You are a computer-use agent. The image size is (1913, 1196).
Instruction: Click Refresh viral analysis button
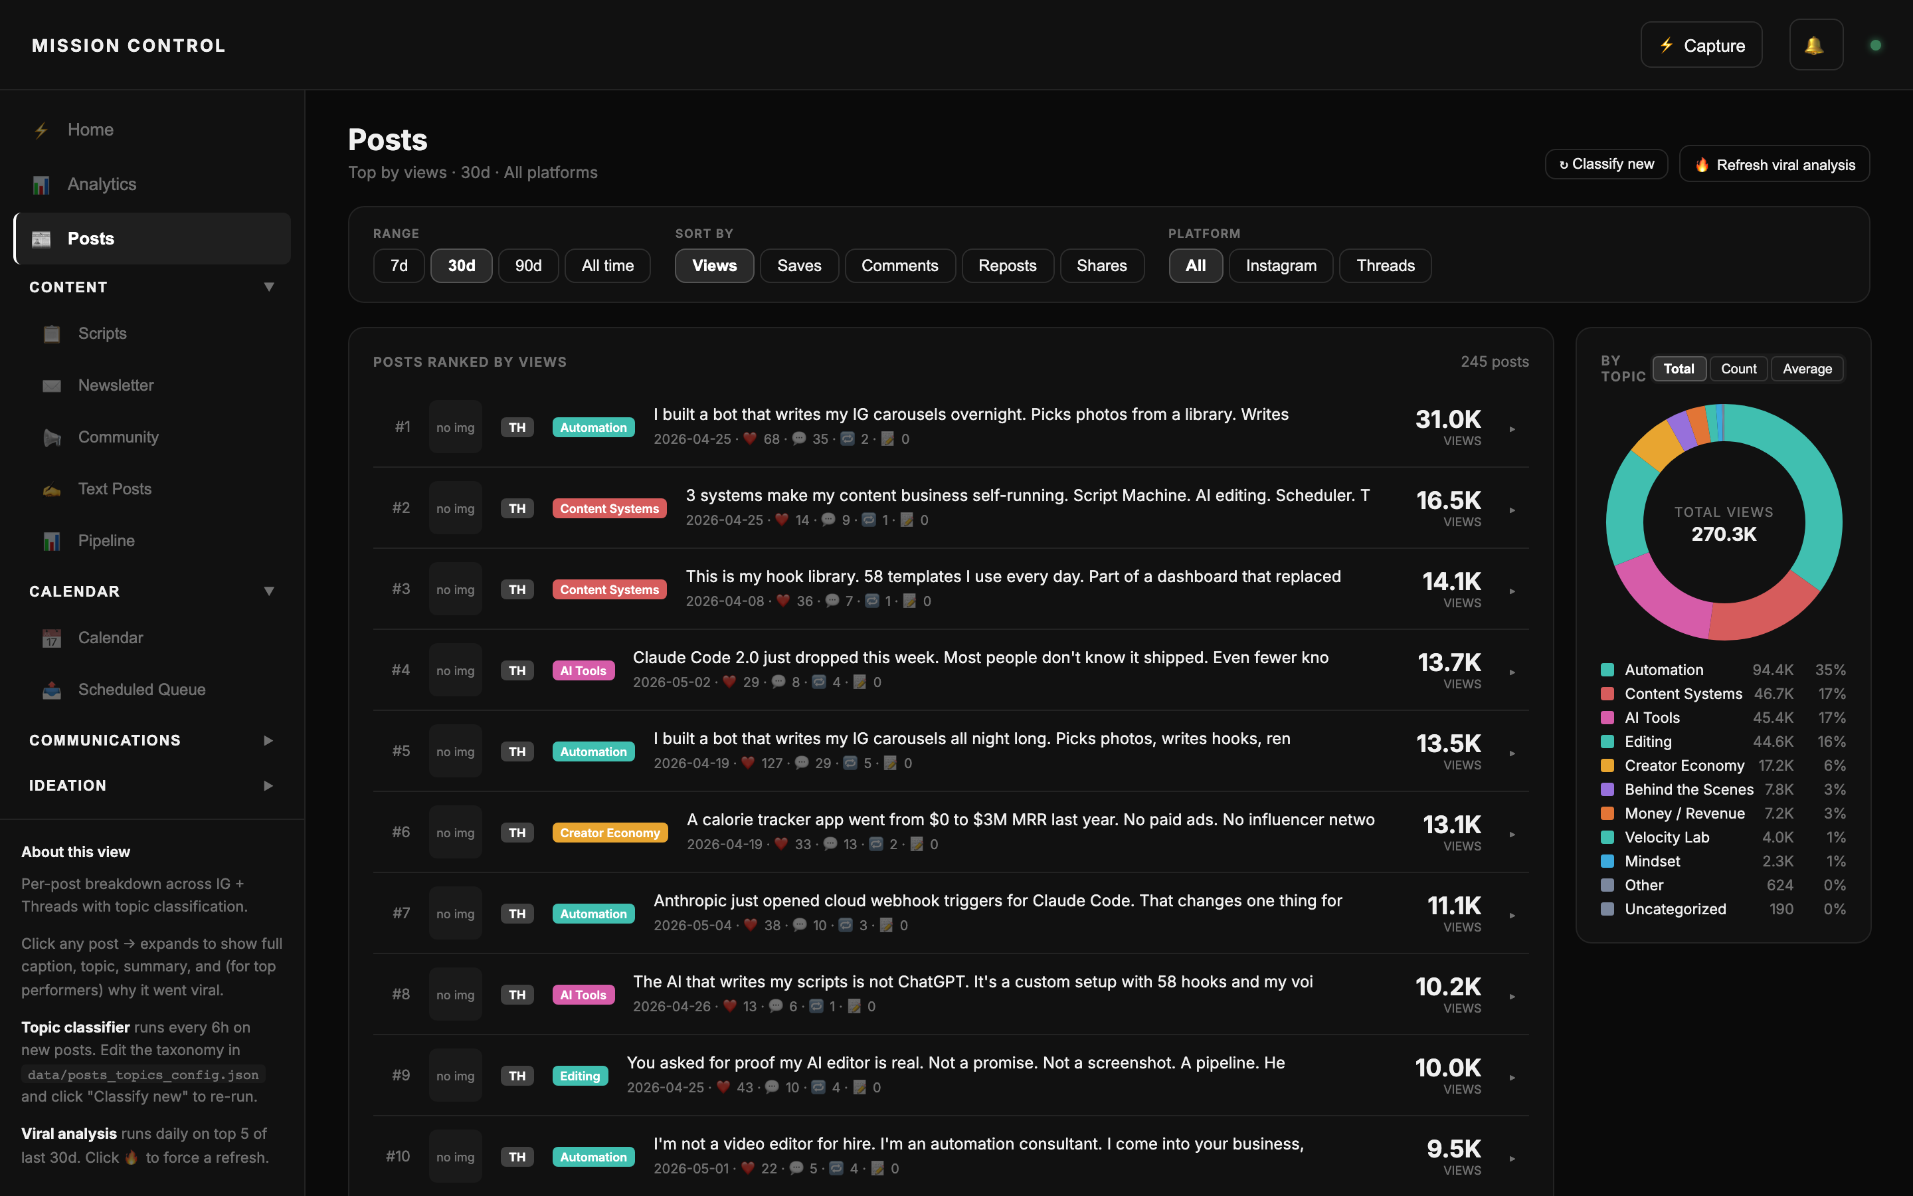1774,163
